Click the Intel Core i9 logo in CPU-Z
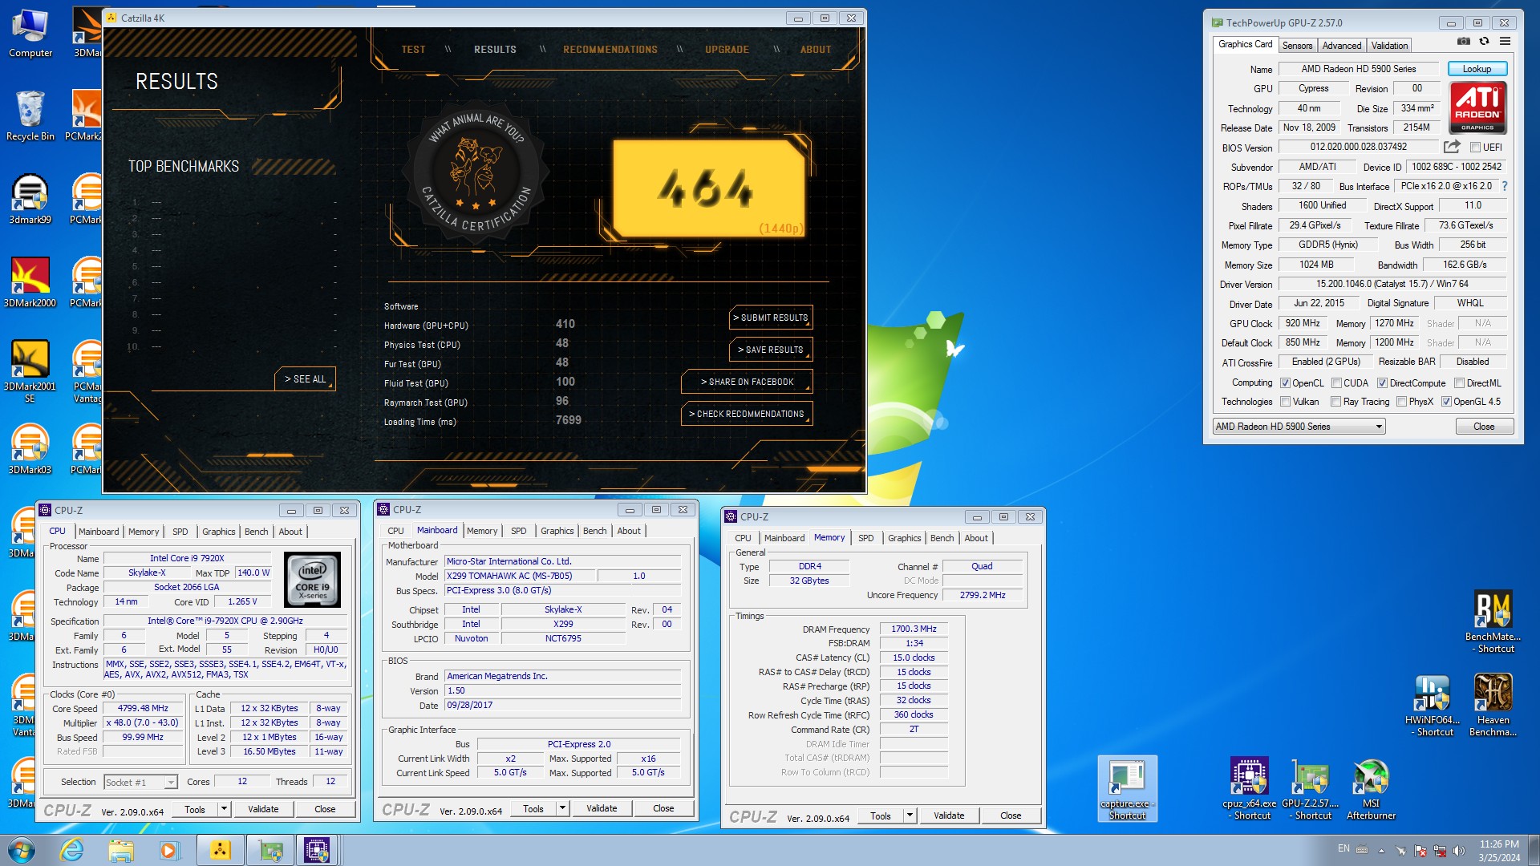The height and width of the screenshot is (866, 1540). [x=313, y=580]
